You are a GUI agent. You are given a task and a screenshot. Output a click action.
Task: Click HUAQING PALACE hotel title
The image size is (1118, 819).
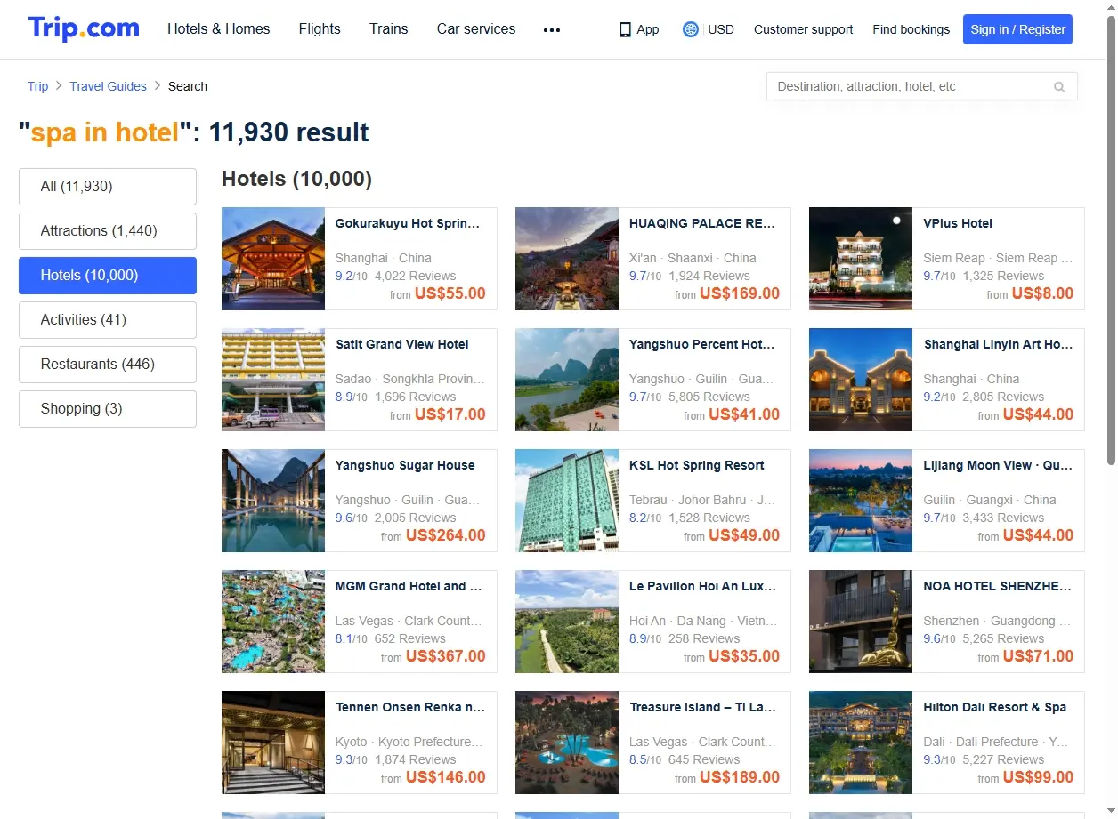tap(702, 224)
